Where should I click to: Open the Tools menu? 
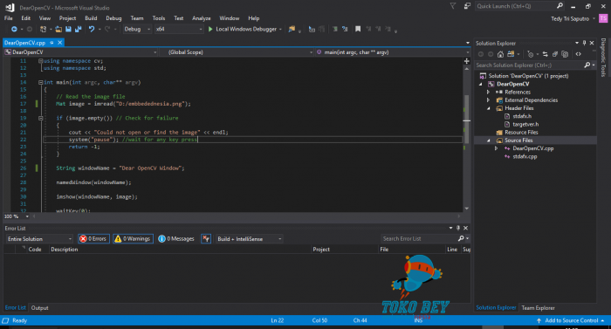159,18
